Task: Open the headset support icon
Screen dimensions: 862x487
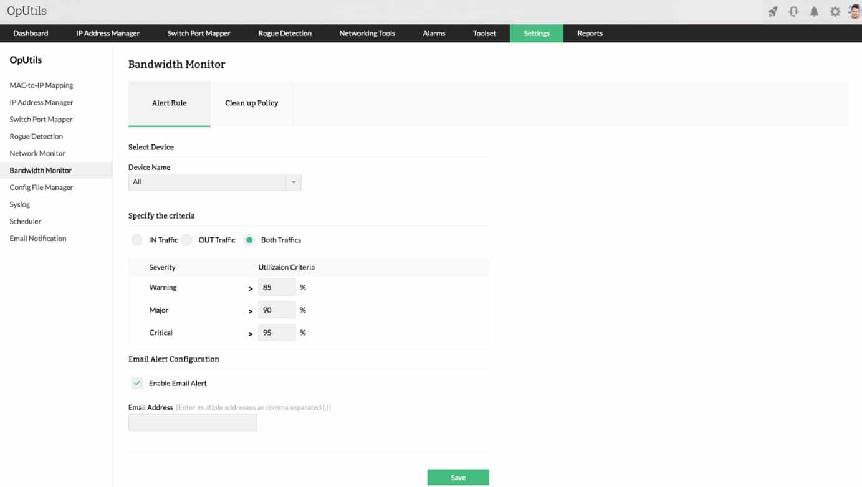Action: (793, 11)
